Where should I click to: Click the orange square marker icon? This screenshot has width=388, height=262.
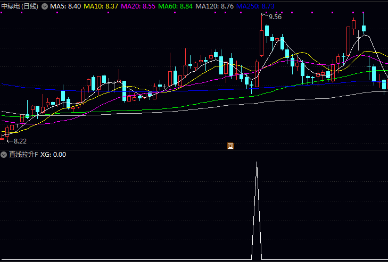point(230,145)
